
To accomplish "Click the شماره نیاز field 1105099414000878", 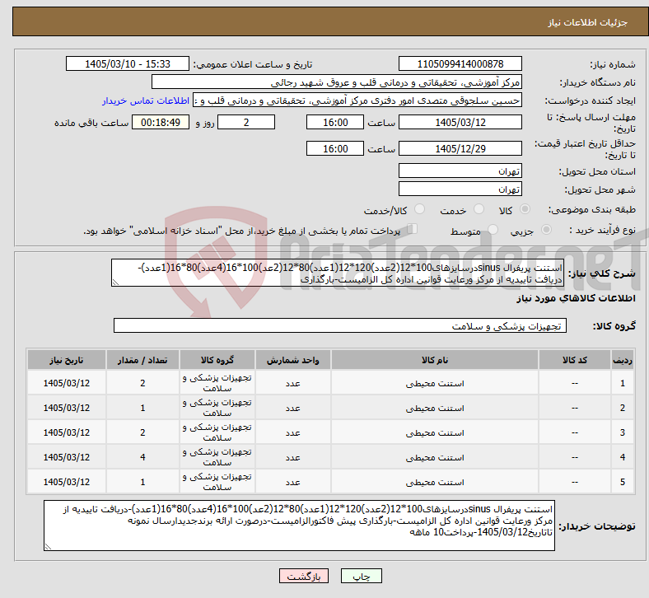I will point(460,63).
